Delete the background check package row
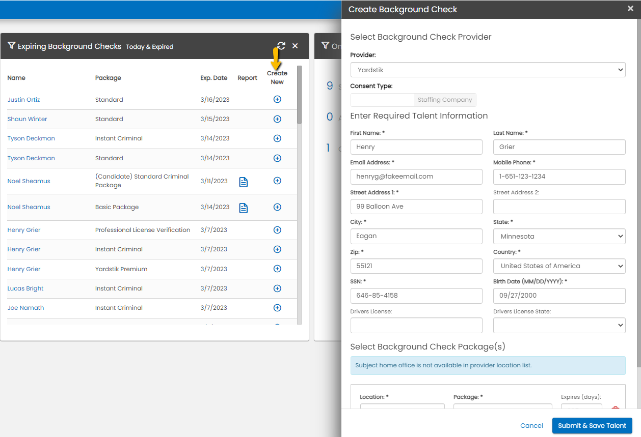The image size is (641, 437). tap(615, 410)
